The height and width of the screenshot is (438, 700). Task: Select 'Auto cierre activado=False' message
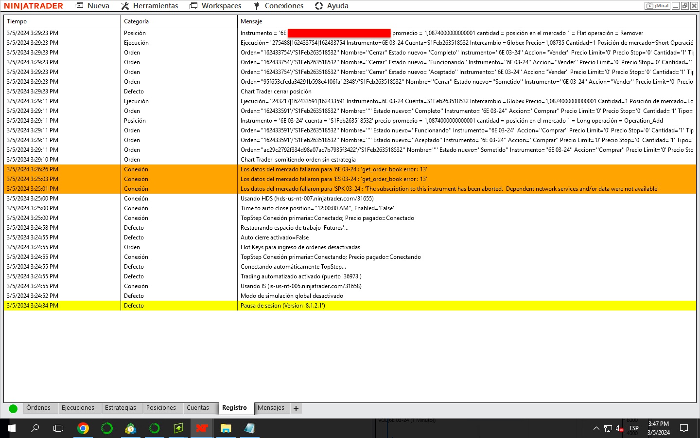275,237
